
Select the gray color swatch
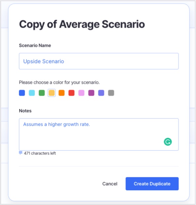pyautogui.click(x=111, y=93)
